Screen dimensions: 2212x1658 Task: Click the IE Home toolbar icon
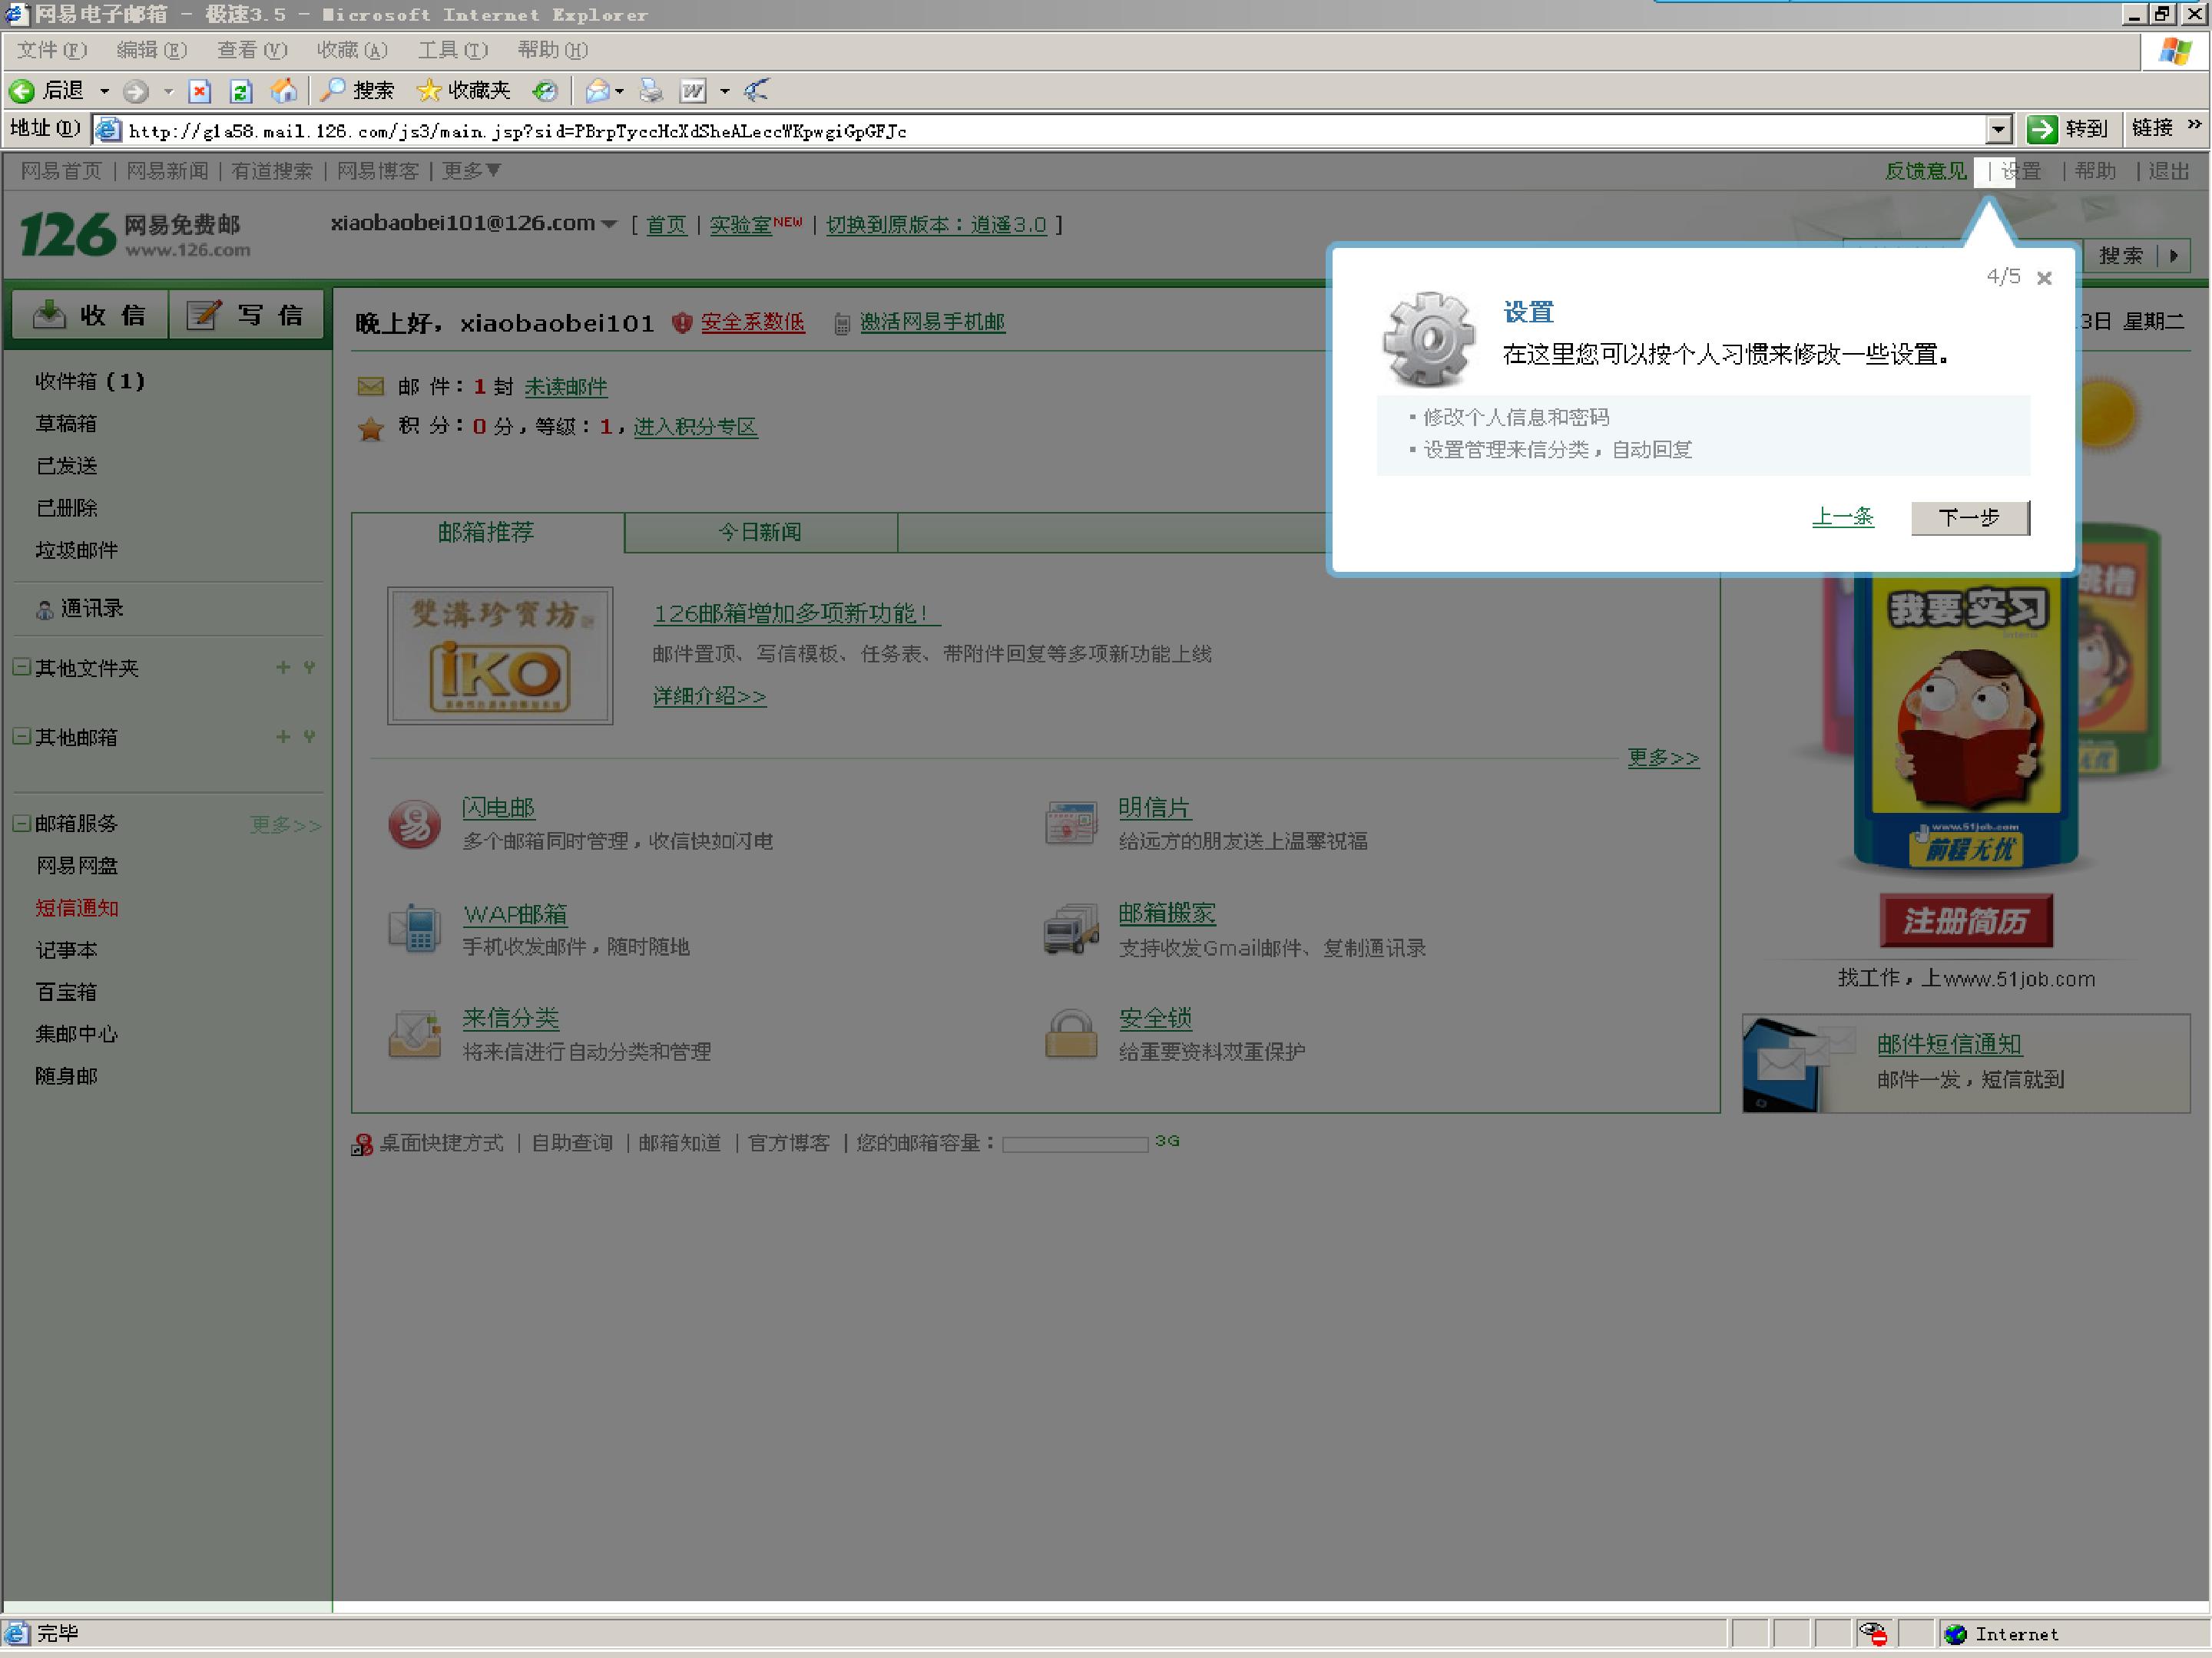tap(284, 91)
